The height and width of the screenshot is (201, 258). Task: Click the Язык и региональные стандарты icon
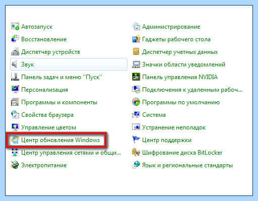pos(136,165)
